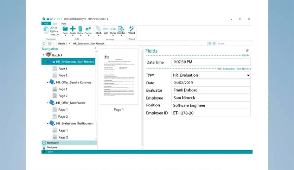The image size is (294, 170).
Task: Click the Merge icon
Action: point(113,29)
